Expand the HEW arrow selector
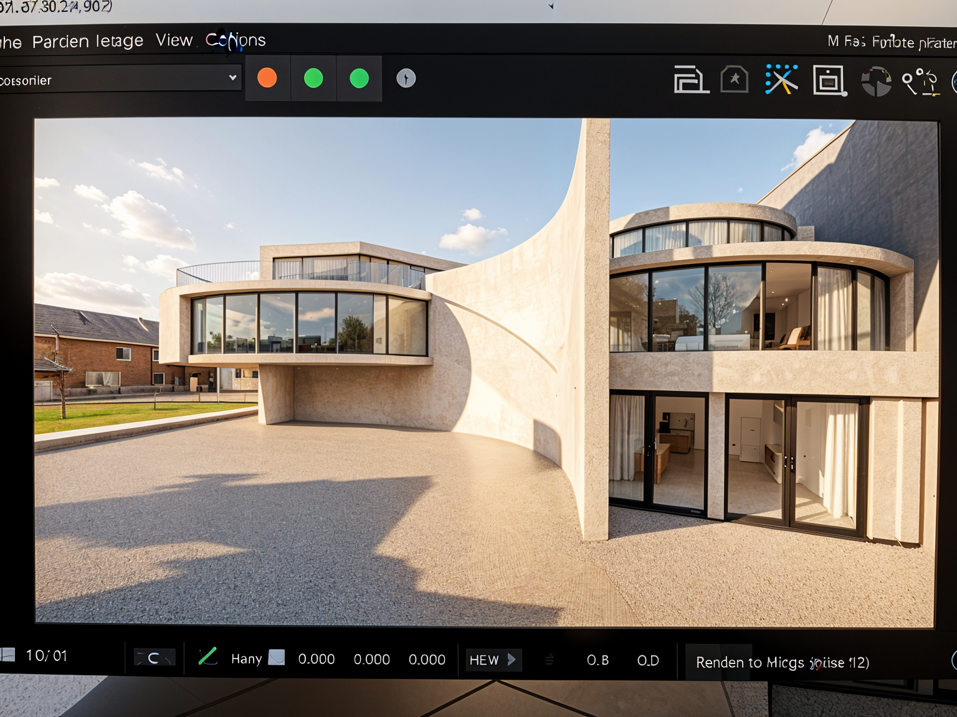The height and width of the screenshot is (717, 957). [x=512, y=660]
